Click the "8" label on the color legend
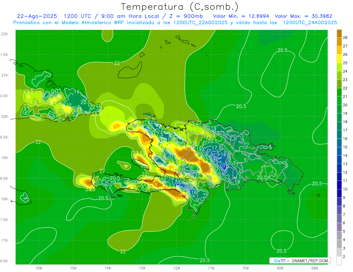Image resolution: width=353 pixels, height=272 pixels. (344, 206)
